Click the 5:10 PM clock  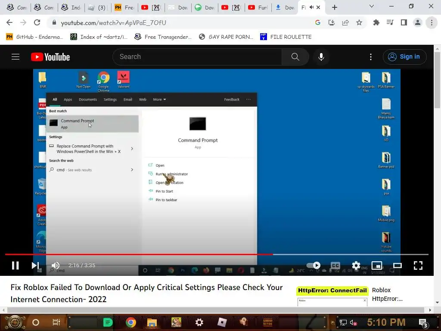tap(386, 322)
